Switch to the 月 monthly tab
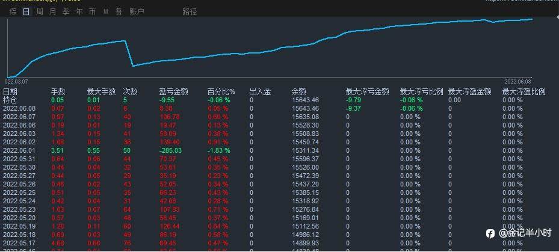 (53, 12)
